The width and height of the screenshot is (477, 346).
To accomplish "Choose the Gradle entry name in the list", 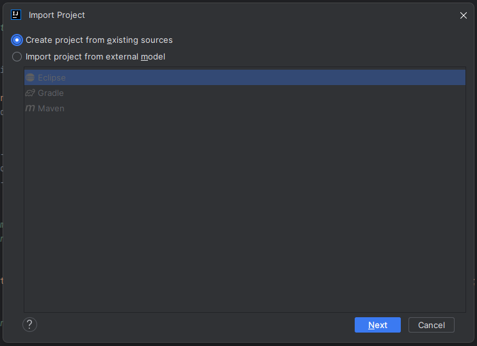I will tap(51, 93).
